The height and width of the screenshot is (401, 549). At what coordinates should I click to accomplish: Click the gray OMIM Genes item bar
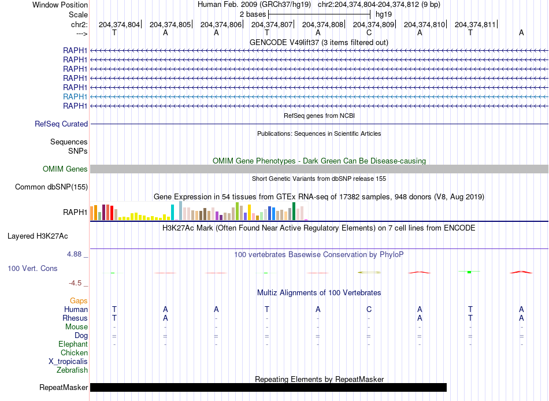[x=319, y=169]
